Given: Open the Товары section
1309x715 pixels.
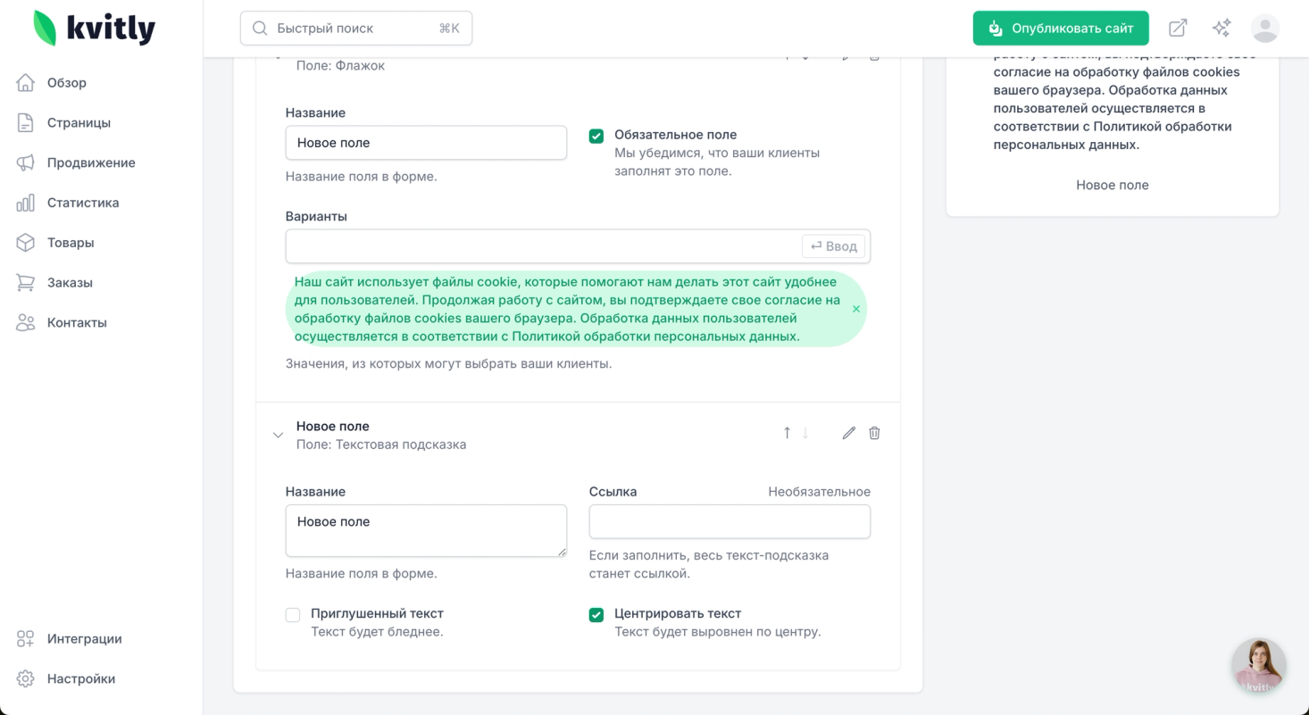Looking at the screenshot, I should (71, 243).
